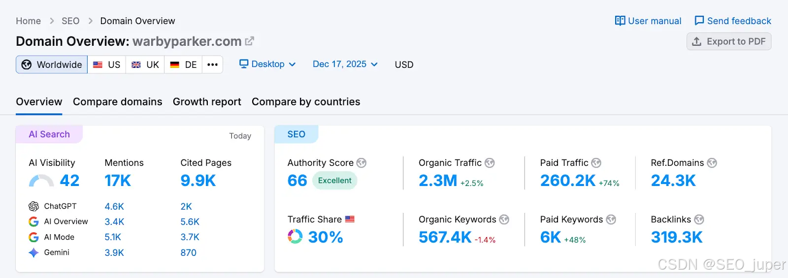Open Compare by countries tab
The image size is (788, 278).
[306, 102]
